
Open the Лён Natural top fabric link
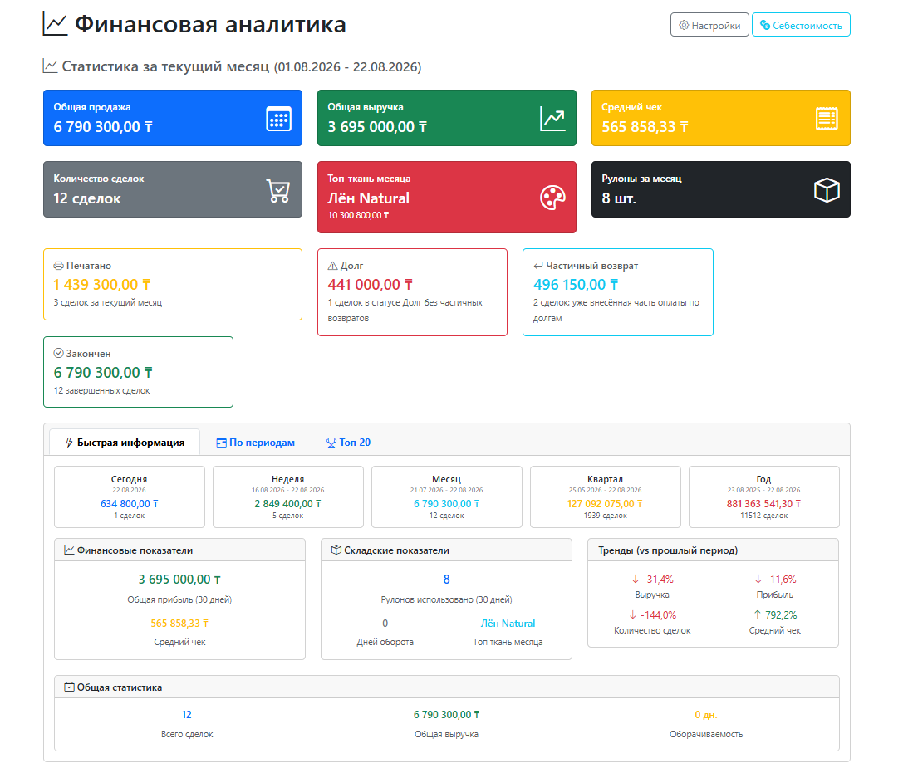[x=508, y=624]
